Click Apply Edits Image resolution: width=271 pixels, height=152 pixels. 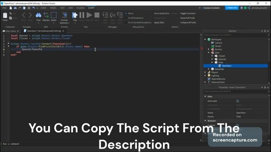coord(159,22)
